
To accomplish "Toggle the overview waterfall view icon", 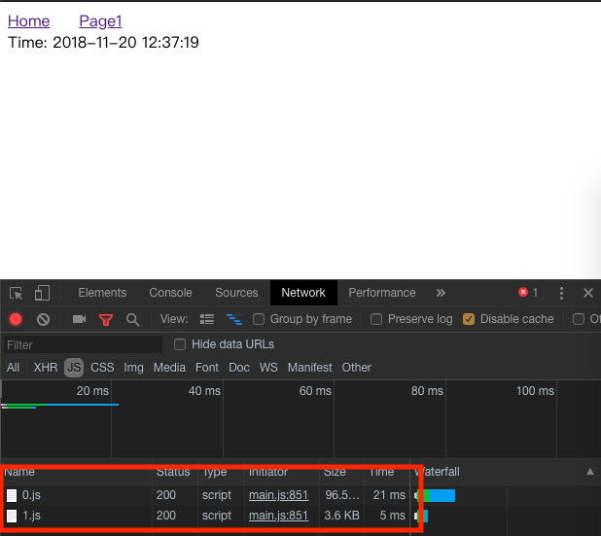I will [234, 319].
